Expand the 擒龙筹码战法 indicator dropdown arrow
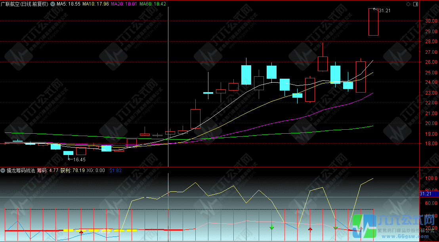Image resolution: width=439 pixels, height=242 pixels. coord(3,170)
